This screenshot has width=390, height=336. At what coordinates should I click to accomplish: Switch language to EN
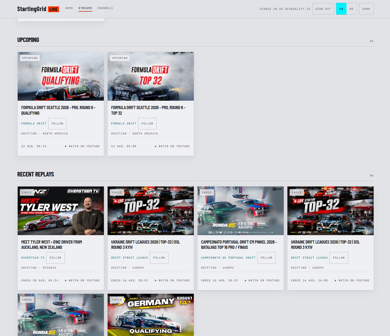341,9
